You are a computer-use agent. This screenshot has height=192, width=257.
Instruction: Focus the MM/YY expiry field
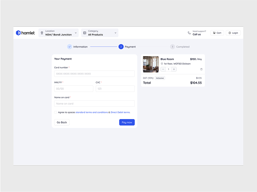74,89
